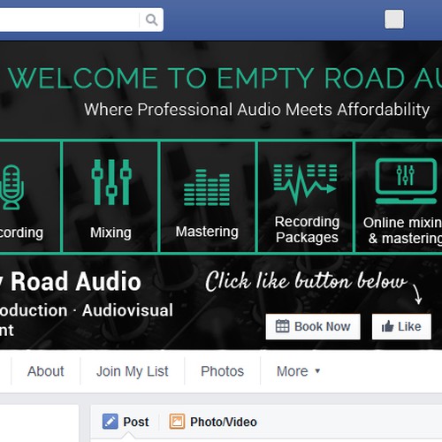Click the Post pencil icon
This screenshot has width=442, height=442.
click(110, 422)
